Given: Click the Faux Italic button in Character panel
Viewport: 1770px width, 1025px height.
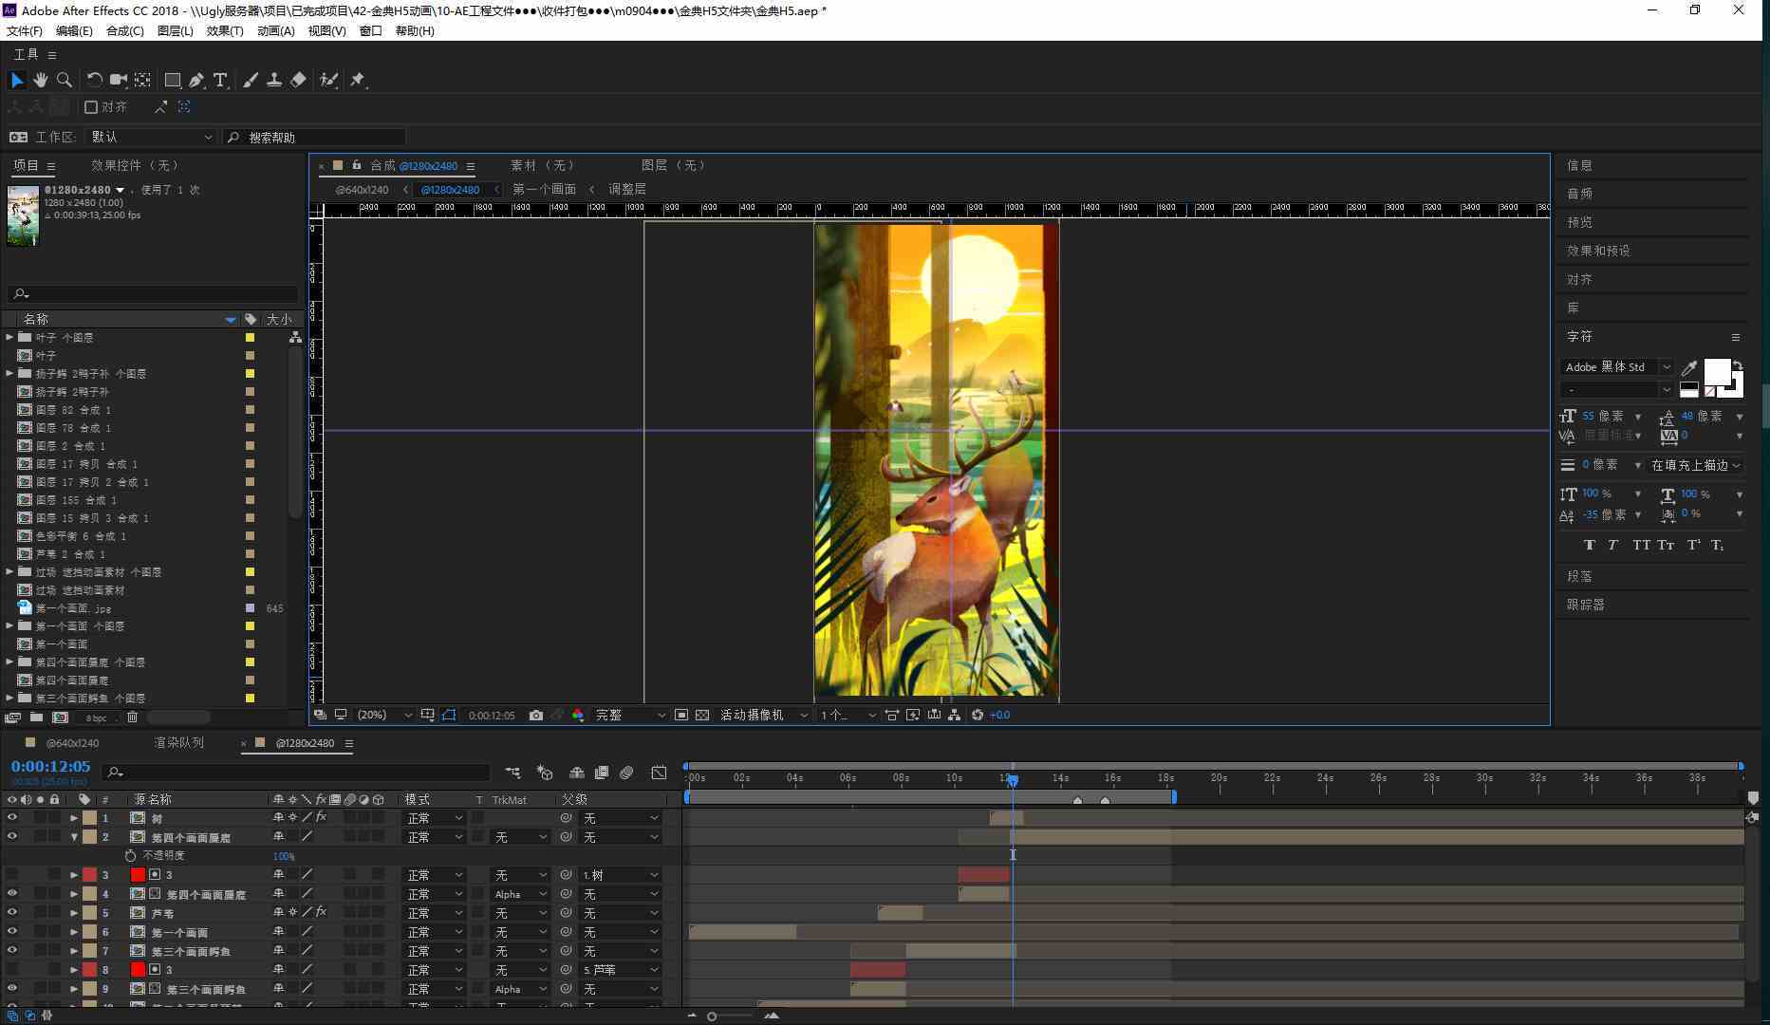Looking at the screenshot, I should [x=1612, y=545].
